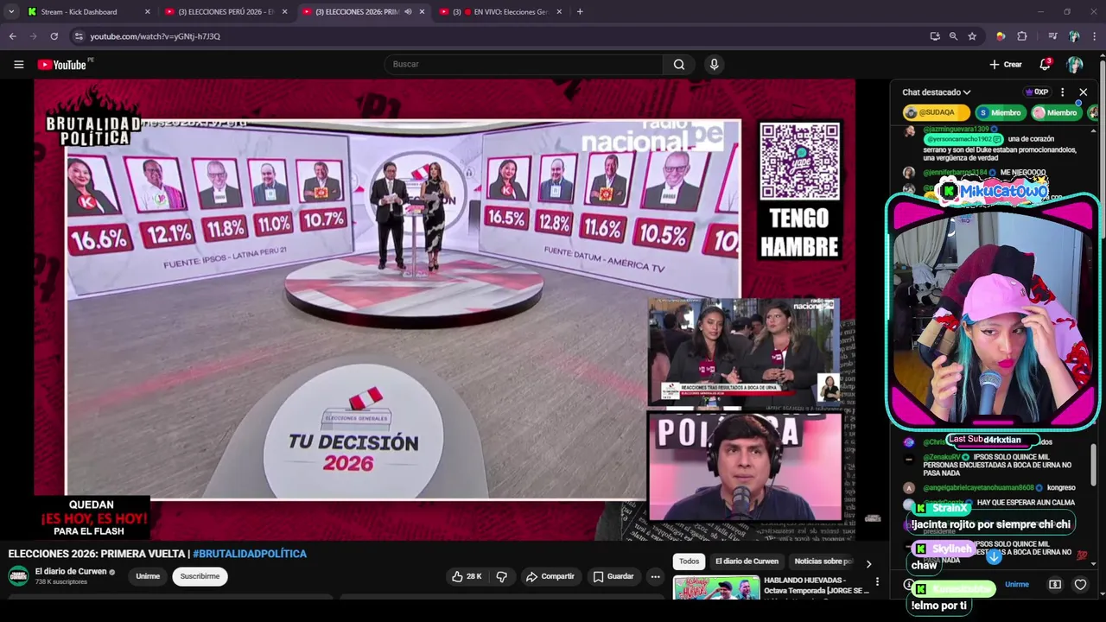Click the address bar URL field
This screenshot has width=1106, height=622.
[501, 36]
